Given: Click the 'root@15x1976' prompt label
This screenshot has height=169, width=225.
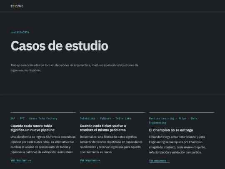Looking at the screenshot, I should pyautogui.click(x=20, y=32).
